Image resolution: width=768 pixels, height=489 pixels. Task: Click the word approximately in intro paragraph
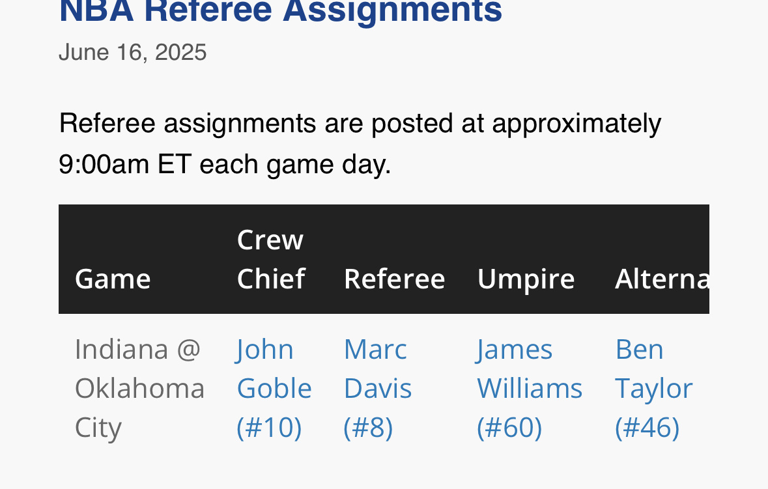tap(576, 123)
